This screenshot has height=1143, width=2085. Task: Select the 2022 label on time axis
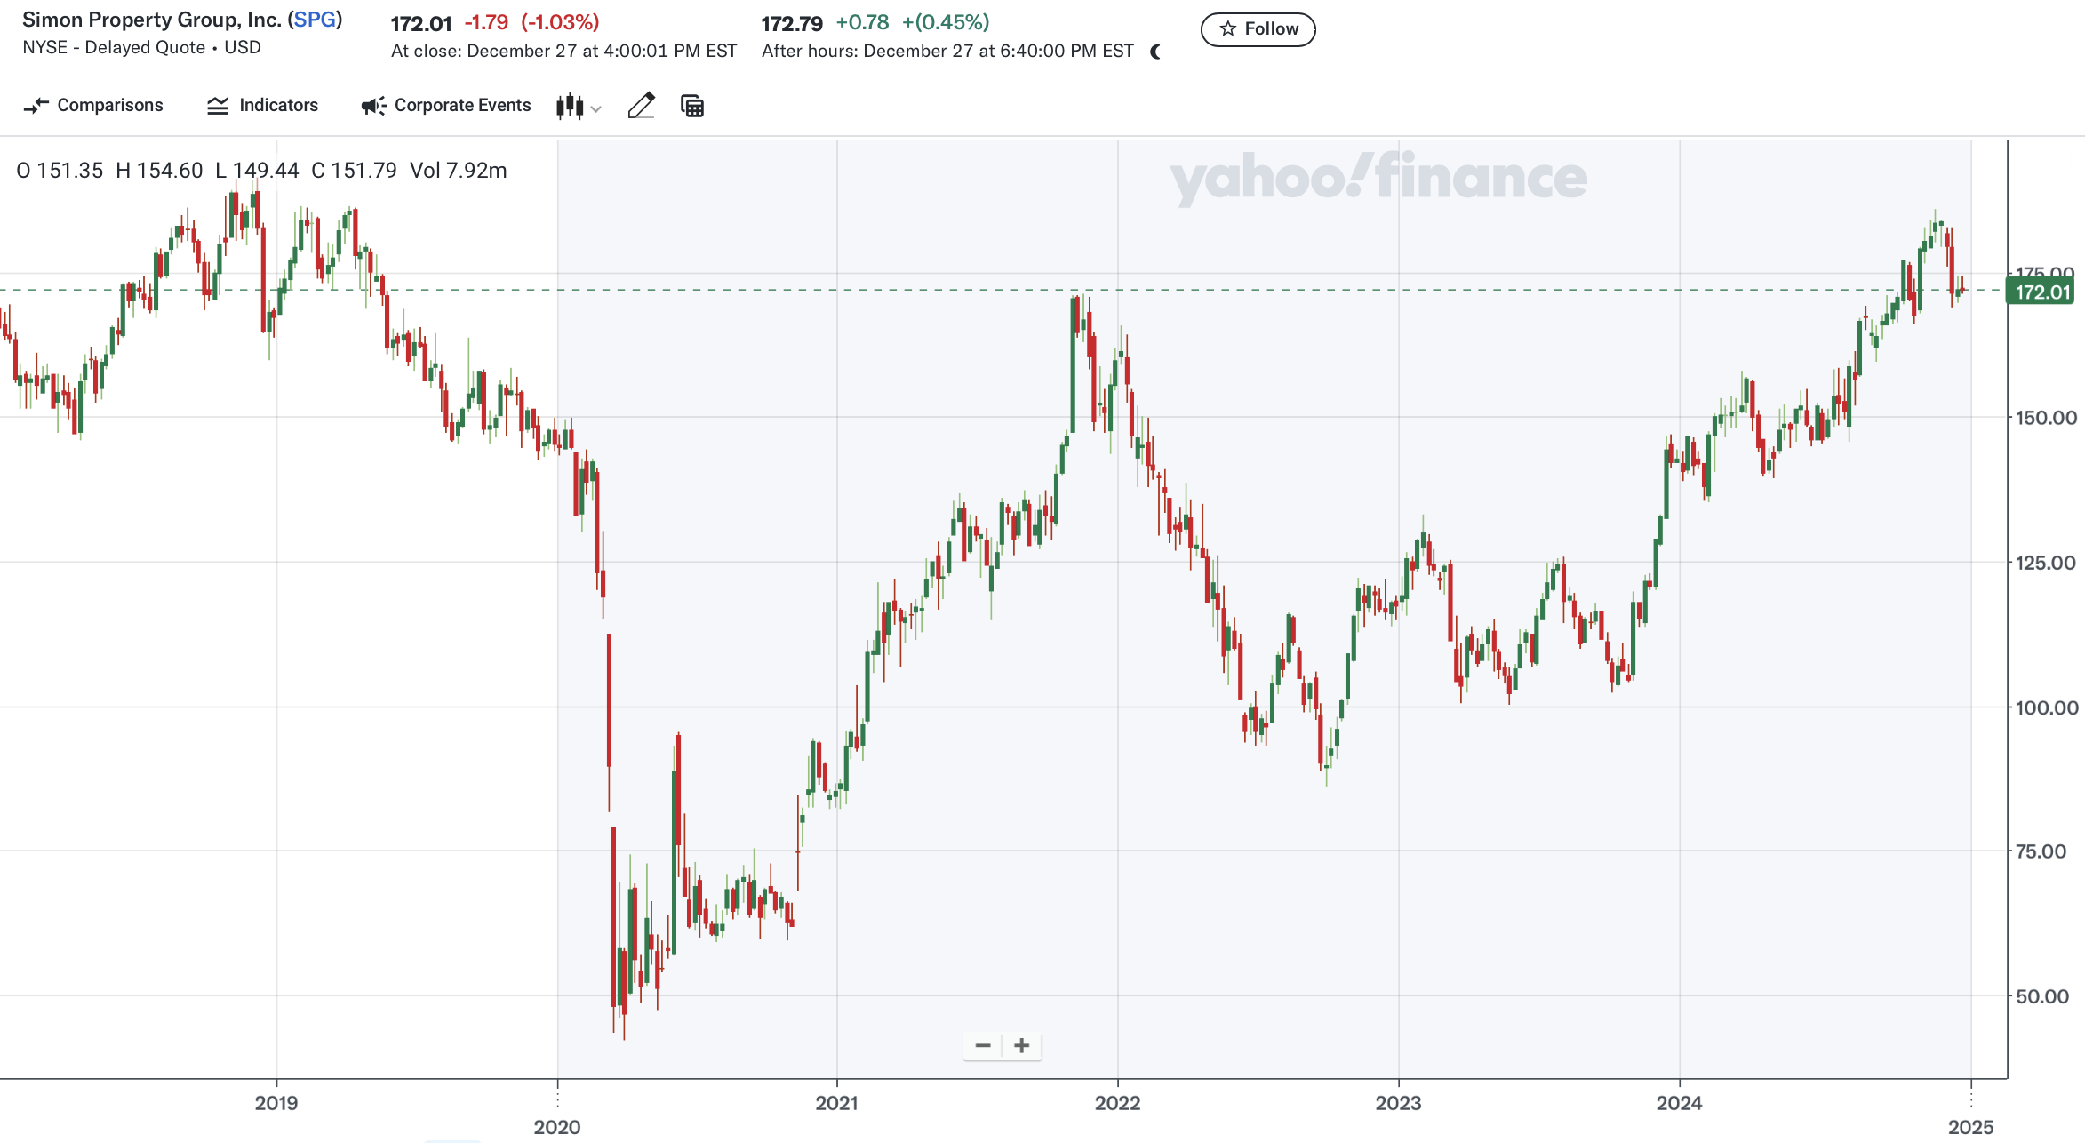click(1117, 1103)
